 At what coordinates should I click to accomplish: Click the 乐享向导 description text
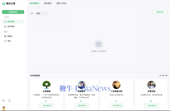tap(151, 95)
